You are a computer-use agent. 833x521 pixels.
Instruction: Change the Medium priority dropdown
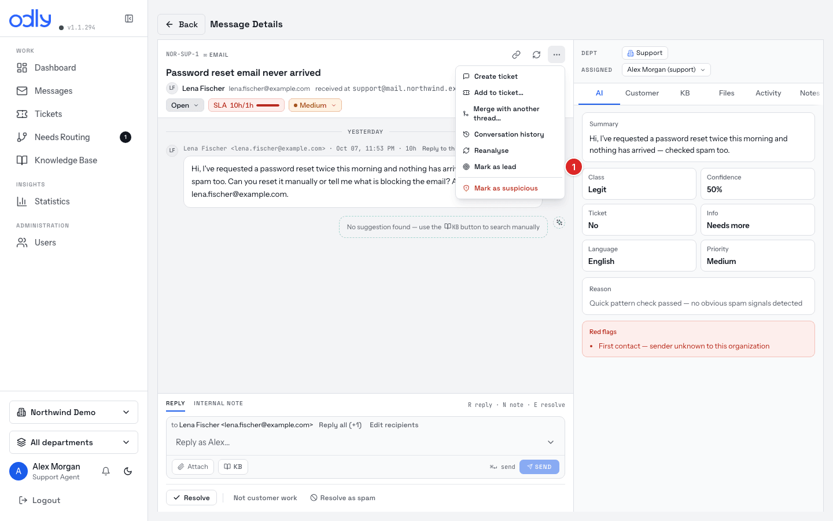[315, 105]
